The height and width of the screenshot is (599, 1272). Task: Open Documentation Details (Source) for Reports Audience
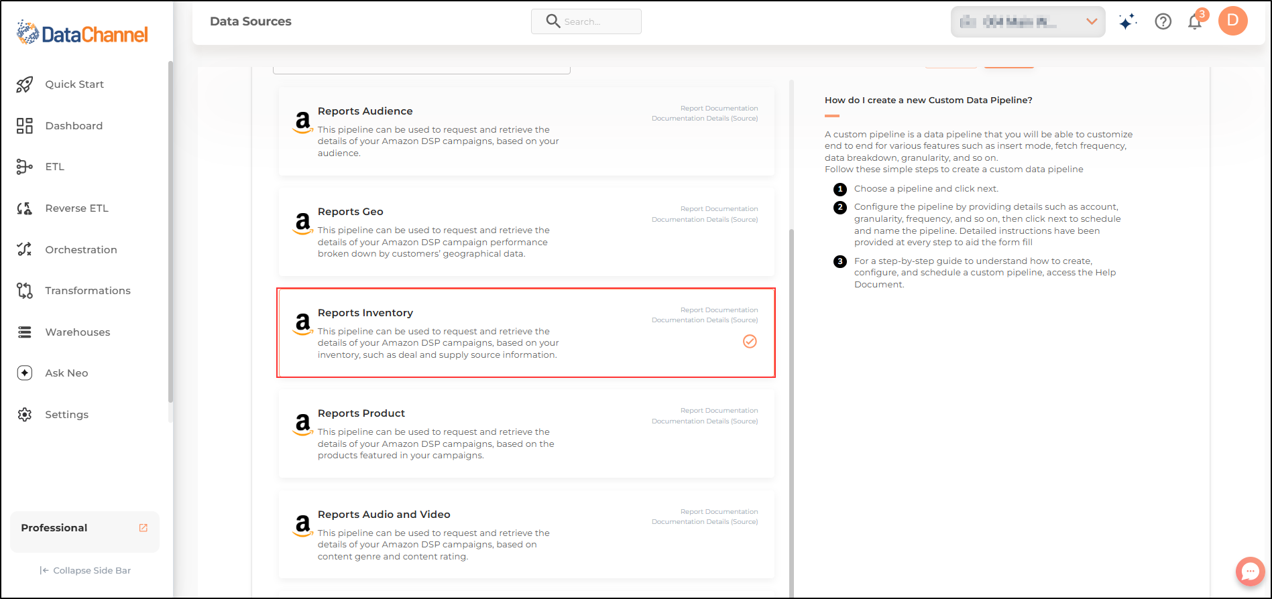[705, 119]
